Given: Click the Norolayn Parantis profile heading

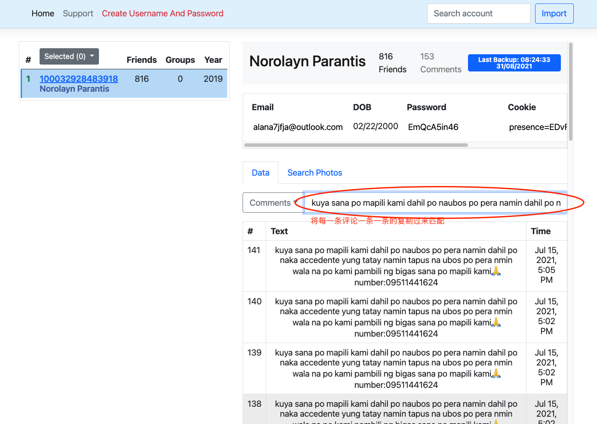Looking at the screenshot, I should [x=308, y=61].
